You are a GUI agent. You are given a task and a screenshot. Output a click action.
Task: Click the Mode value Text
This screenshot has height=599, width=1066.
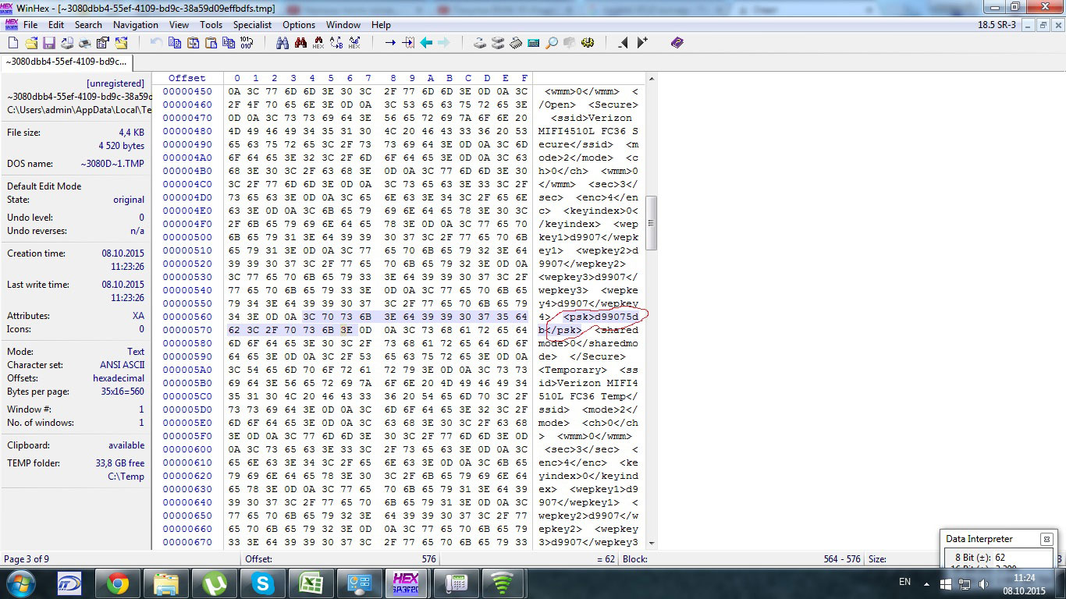click(136, 352)
